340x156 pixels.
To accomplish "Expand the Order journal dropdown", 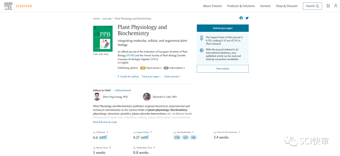I will point(172,76).
